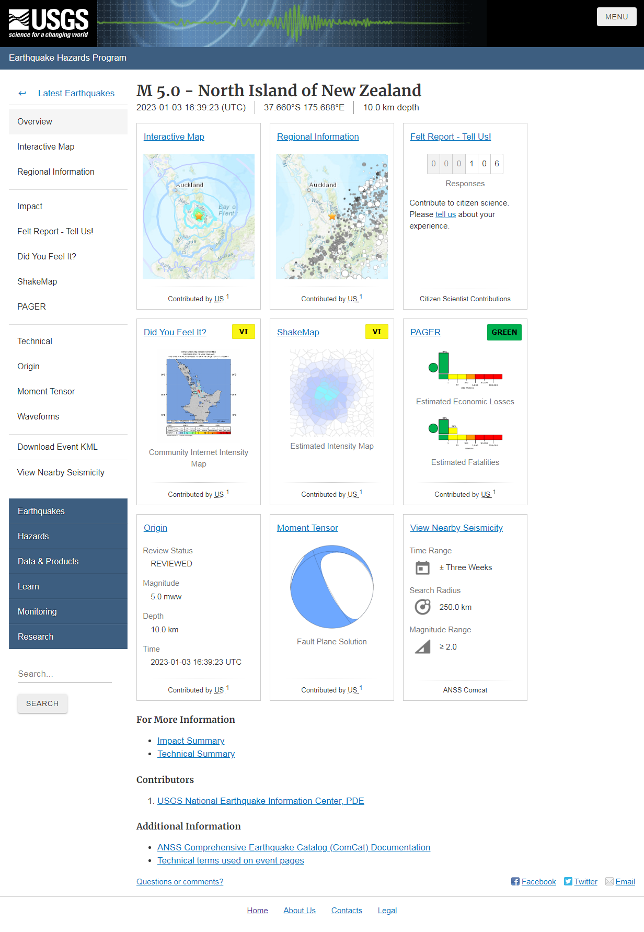Click the ShakeMap VI intensity badge
This screenshot has height=932, width=644.
(377, 332)
